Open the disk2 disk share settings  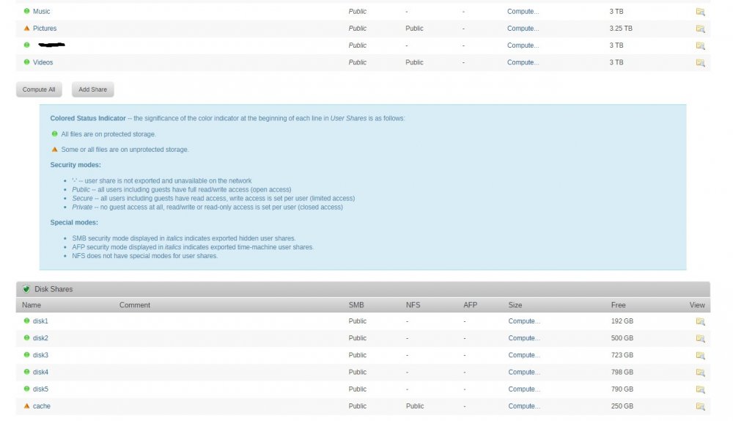[40, 337]
